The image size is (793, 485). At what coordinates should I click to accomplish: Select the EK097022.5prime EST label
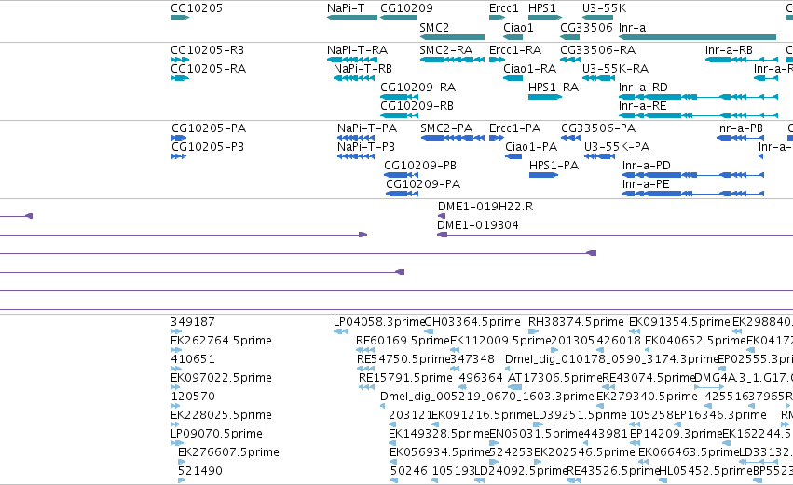pyautogui.click(x=221, y=378)
